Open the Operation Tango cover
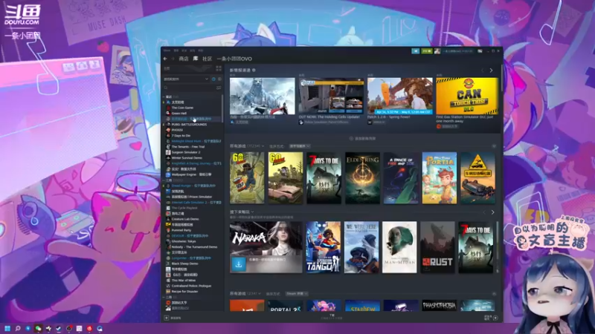Image resolution: width=595 pixels, height=334 pixels. coord(324,247)
